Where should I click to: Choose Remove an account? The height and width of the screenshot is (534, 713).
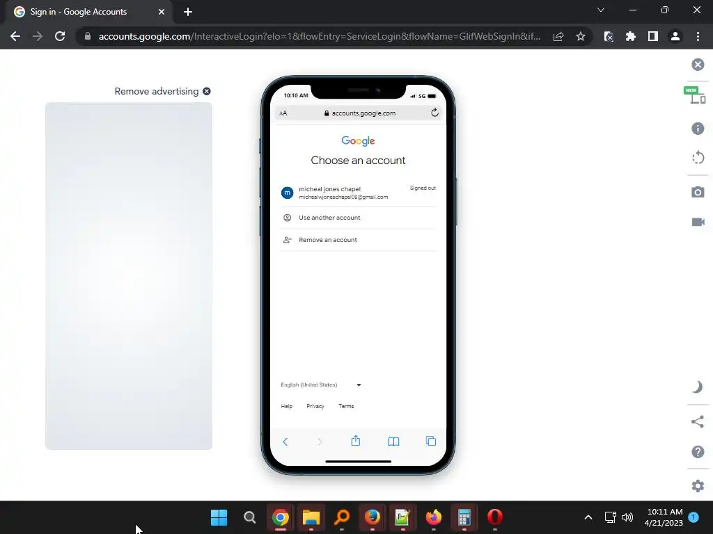click(359, 240)
